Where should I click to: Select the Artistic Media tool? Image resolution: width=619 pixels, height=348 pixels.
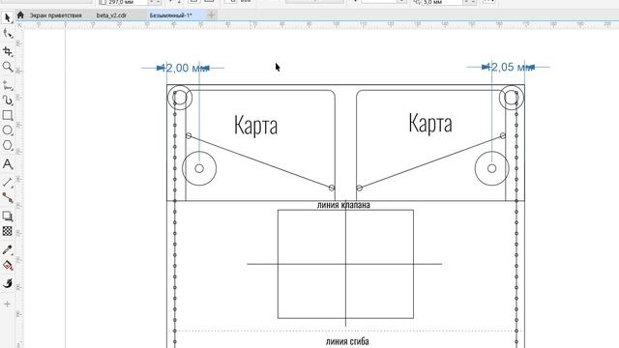(7, 101)
